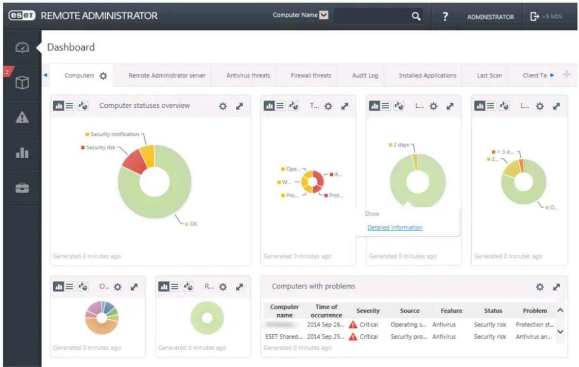This screenshot has height=367, width=579.
Task: Open the Last Scan tab
Action: point(489,76)
